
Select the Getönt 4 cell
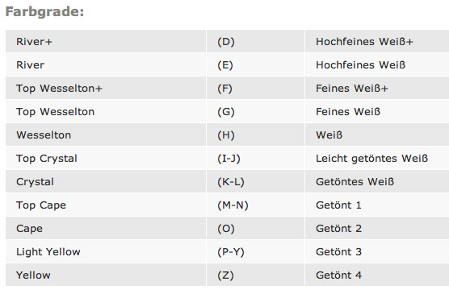(377, 275)
